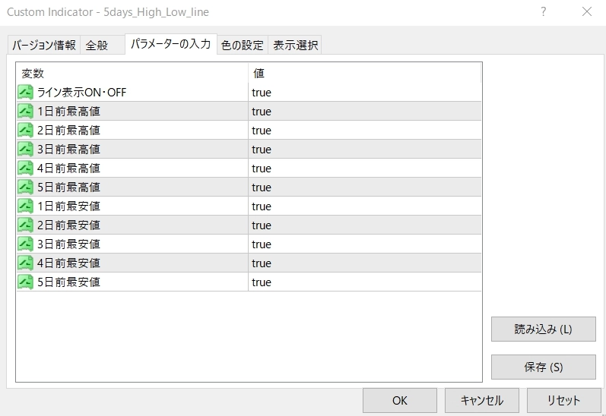Click the 1日前最安値 parameter icon
The height and width of the screenshot is (416, 606).
tap(26, 206)
